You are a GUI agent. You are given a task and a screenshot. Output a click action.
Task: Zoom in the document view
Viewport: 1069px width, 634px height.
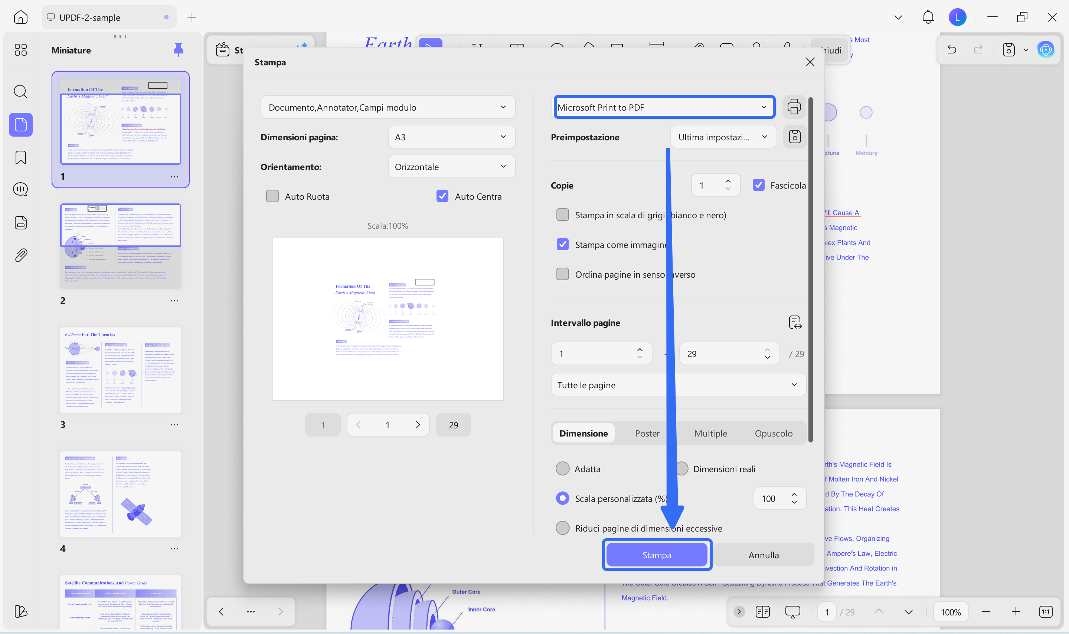coord(1016,612)
